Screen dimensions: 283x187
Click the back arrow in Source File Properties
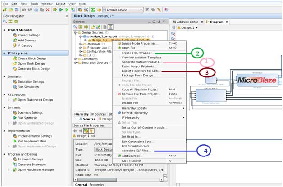[75, 131]
